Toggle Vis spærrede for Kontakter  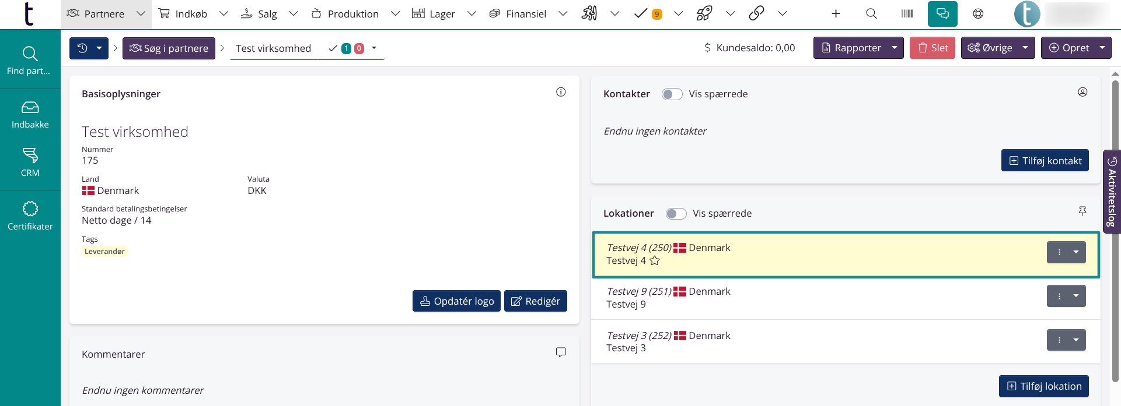tap(672, 94)
